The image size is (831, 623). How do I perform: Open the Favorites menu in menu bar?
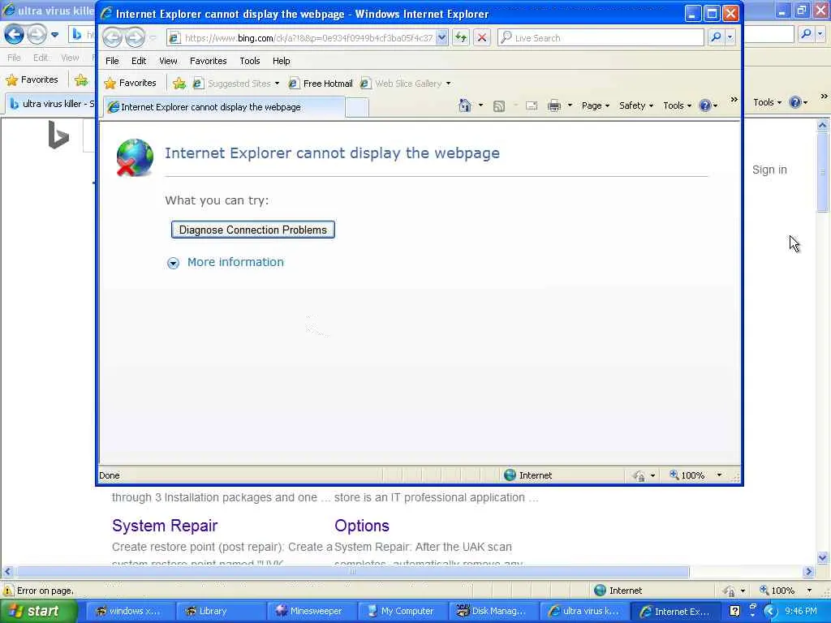pos(209,61)
